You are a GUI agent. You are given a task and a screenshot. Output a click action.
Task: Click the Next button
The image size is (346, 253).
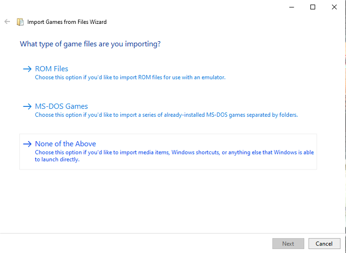point(288,244)
